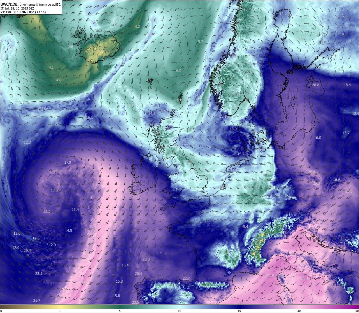Click the map value 14.1

pos(343,34)
